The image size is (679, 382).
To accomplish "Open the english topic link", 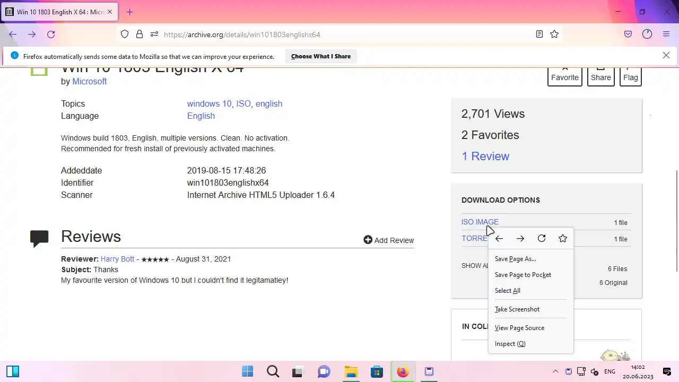I will click(x=269, y=103).
